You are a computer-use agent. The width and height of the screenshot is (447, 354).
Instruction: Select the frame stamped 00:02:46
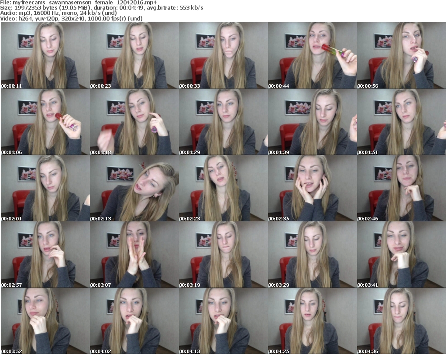pyautogui.click(x=402, y=188)
